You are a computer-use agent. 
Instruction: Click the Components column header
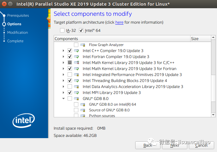point(122,38)
